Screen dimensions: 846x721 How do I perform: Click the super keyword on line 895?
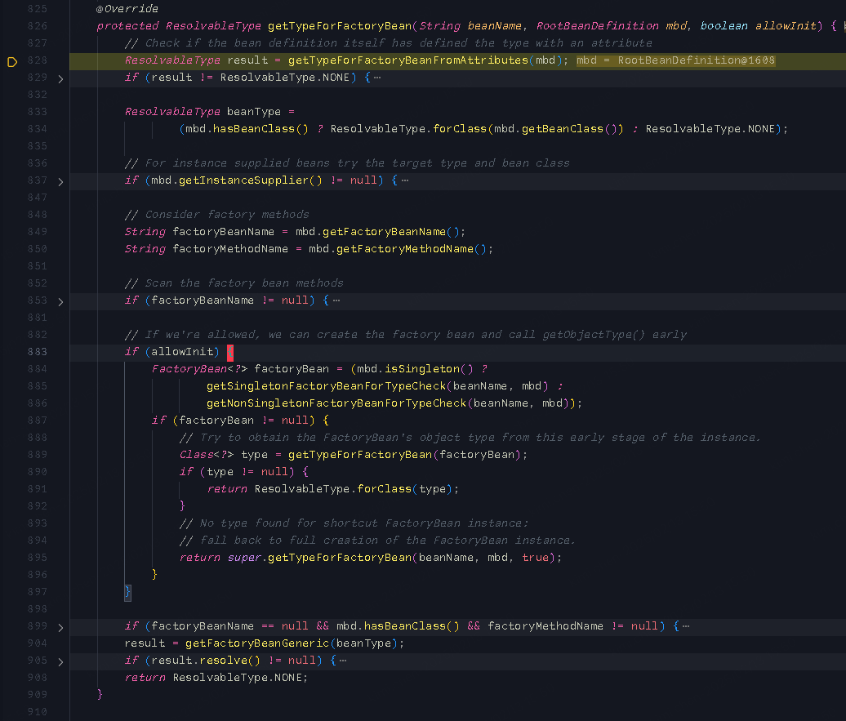[244, 558]
